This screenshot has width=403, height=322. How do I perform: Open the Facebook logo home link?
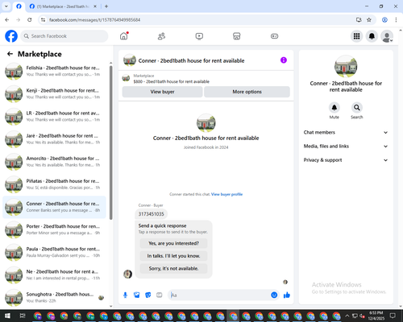click(x=11, y=36)
